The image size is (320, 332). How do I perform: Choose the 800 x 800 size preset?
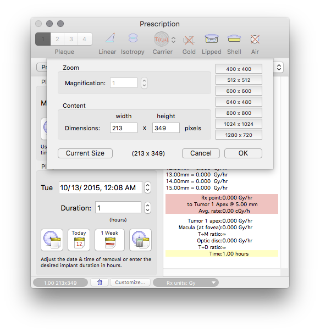click(239, 113)
